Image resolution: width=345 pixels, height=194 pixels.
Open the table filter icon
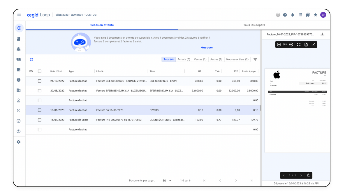[255, 60]
